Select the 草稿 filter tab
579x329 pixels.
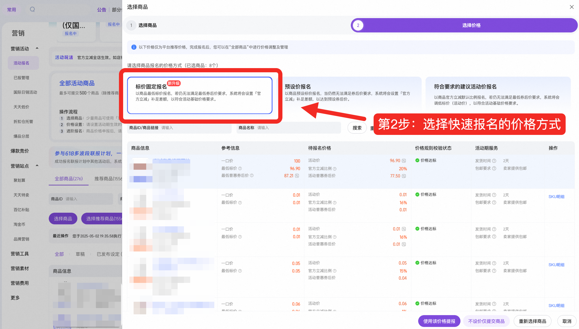(80, 254)
